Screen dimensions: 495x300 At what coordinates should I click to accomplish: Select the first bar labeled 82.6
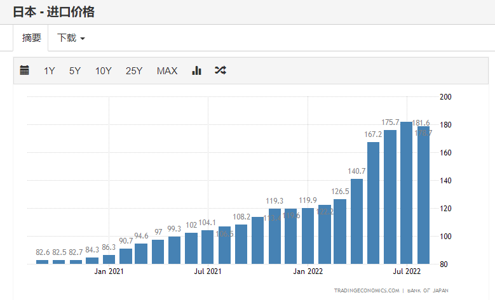click(43, 261)
